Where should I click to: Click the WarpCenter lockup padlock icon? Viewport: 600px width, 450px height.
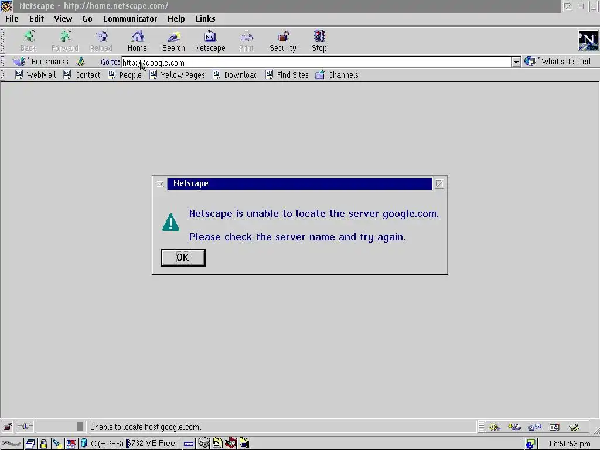click(43, 444)
